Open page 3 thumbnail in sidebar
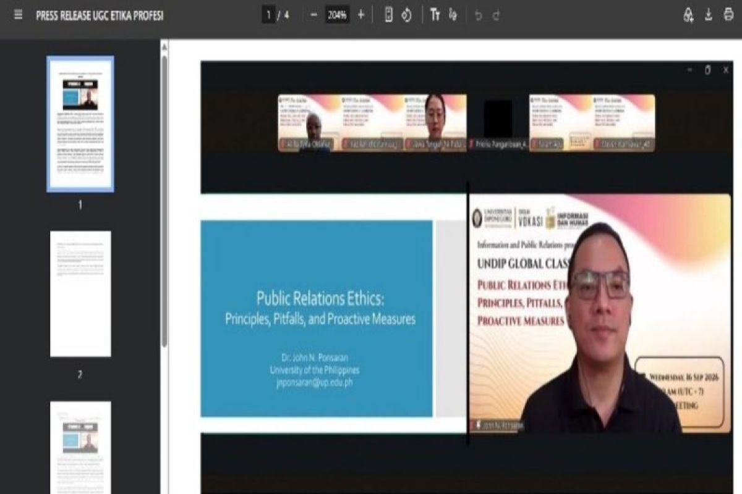Viewport: 742px width, 494px height. tap(80, 448)
